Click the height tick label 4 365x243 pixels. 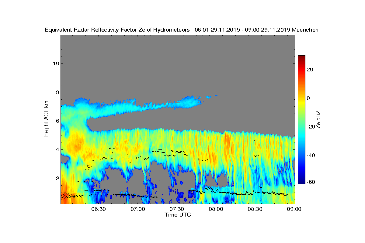[57, 149]
